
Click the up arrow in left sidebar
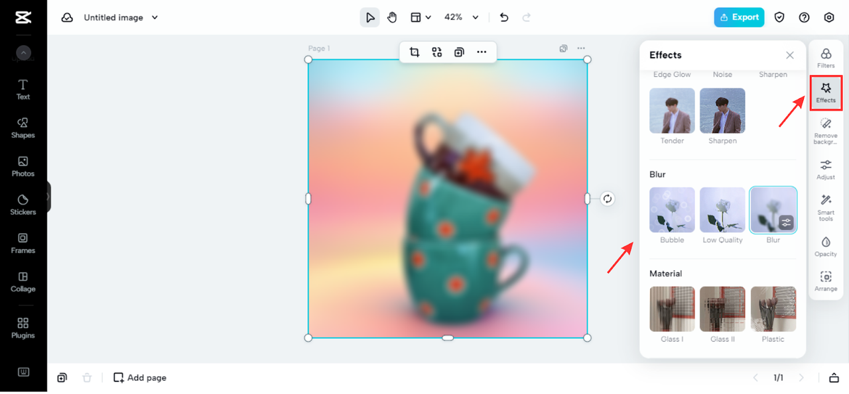(23, 53)
